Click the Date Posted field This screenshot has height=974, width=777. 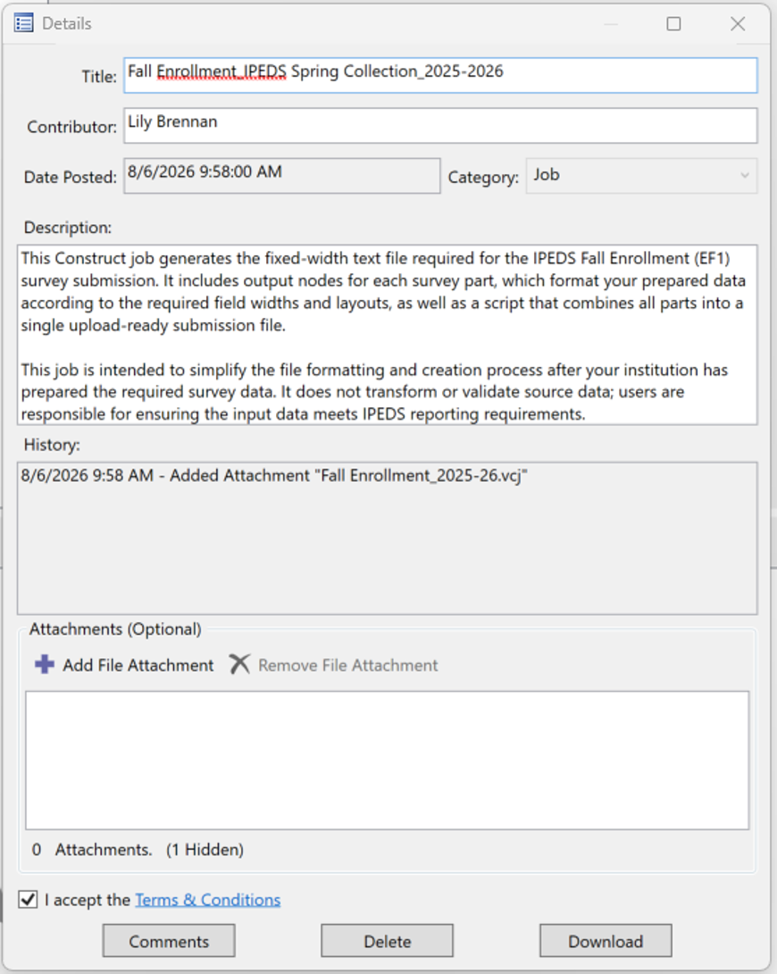click(x=282, y=176)
